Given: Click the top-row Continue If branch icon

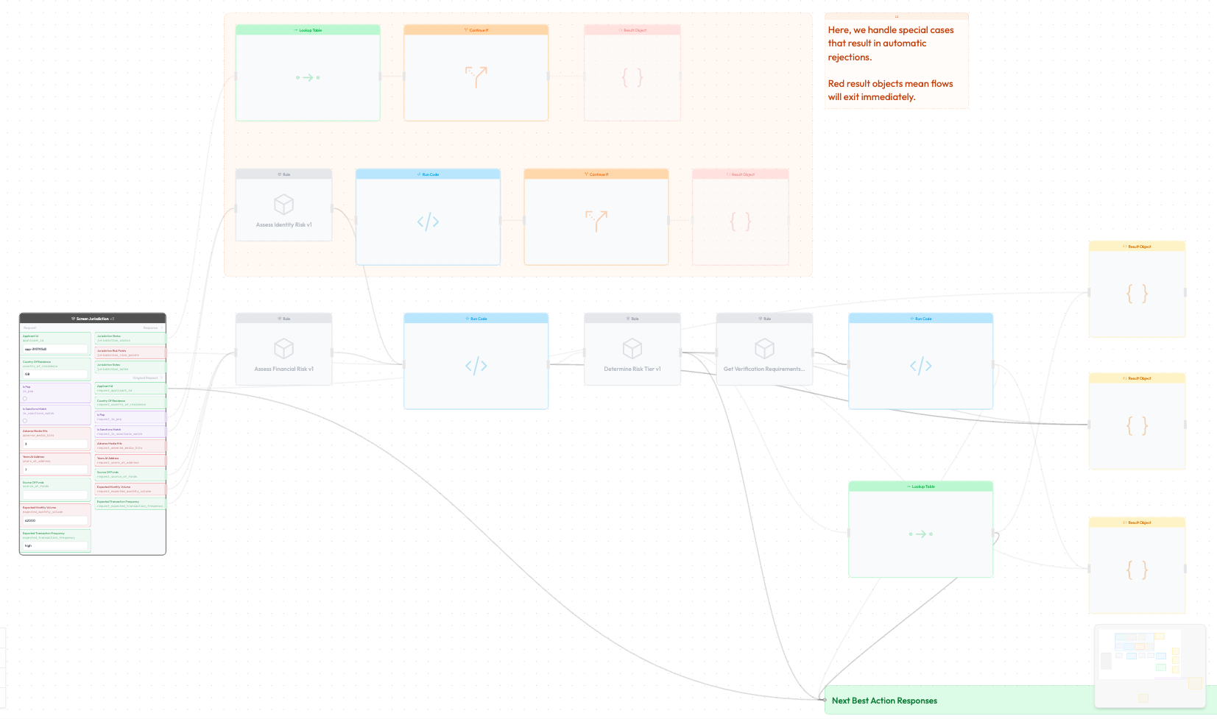Looking at the screenshot, I should (x=476, y=77).
